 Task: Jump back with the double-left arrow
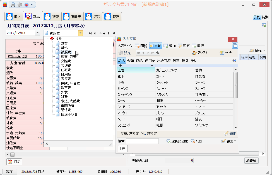[90, 33]
